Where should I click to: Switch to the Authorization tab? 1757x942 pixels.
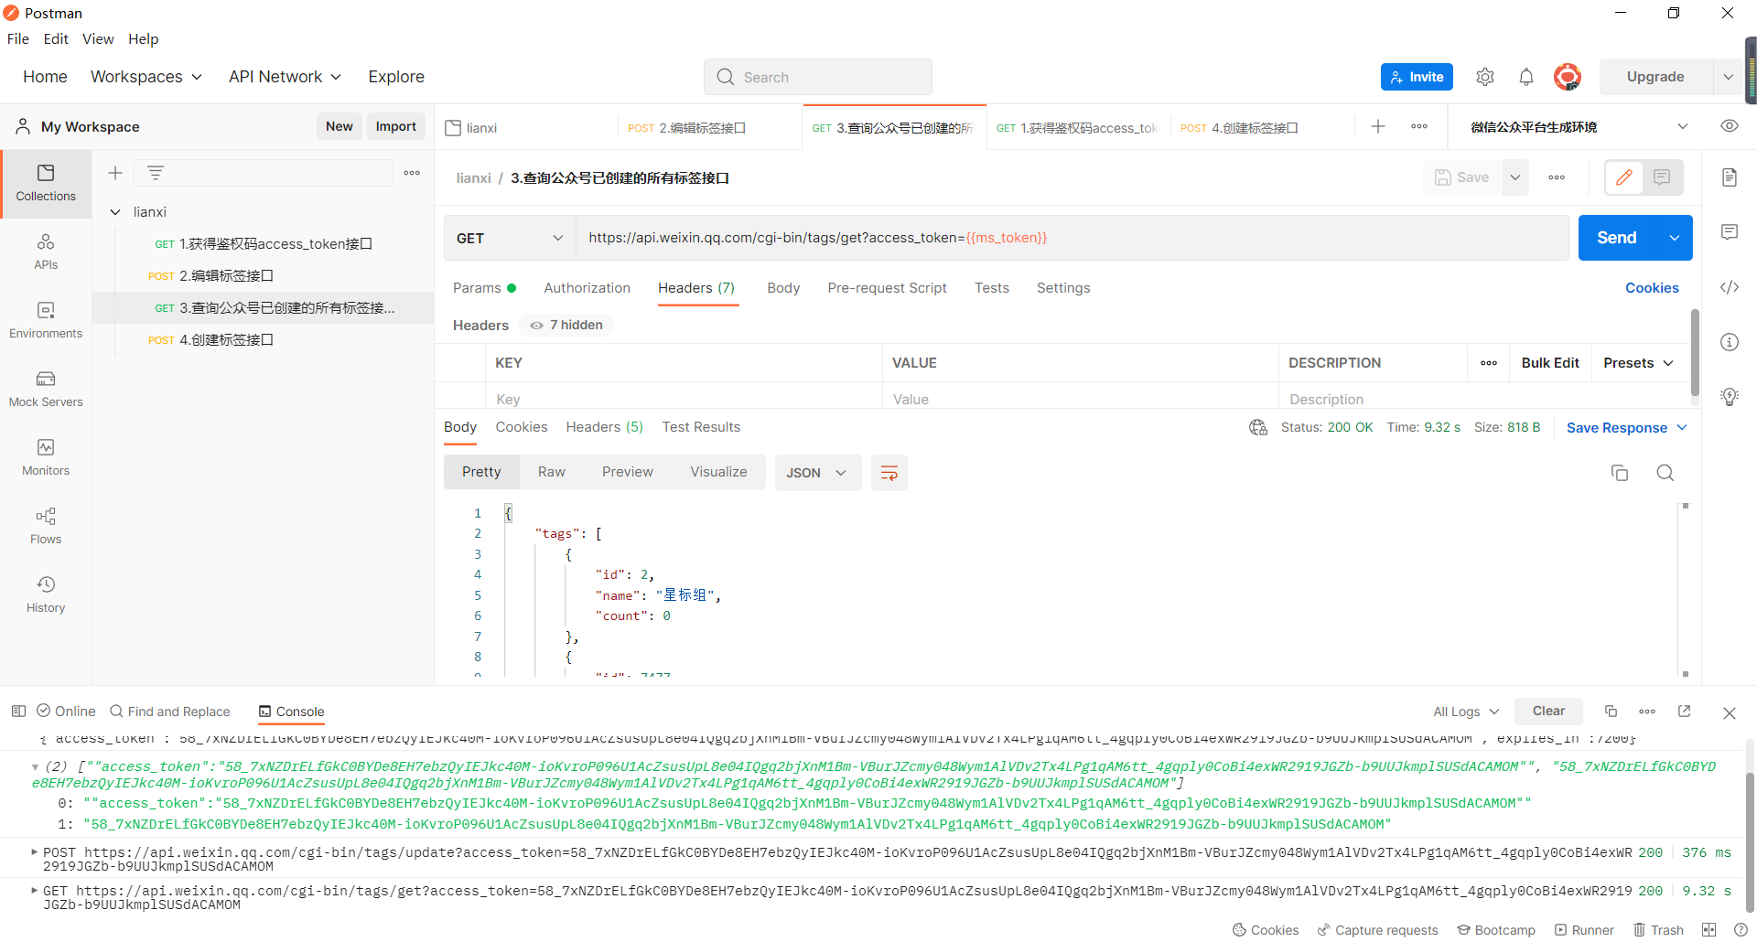click(x=587, y=288)
